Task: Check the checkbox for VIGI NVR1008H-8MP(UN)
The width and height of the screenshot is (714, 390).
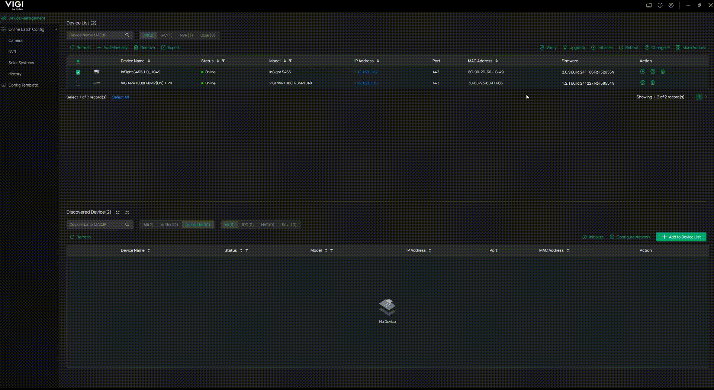Action: tap(78, 83)
